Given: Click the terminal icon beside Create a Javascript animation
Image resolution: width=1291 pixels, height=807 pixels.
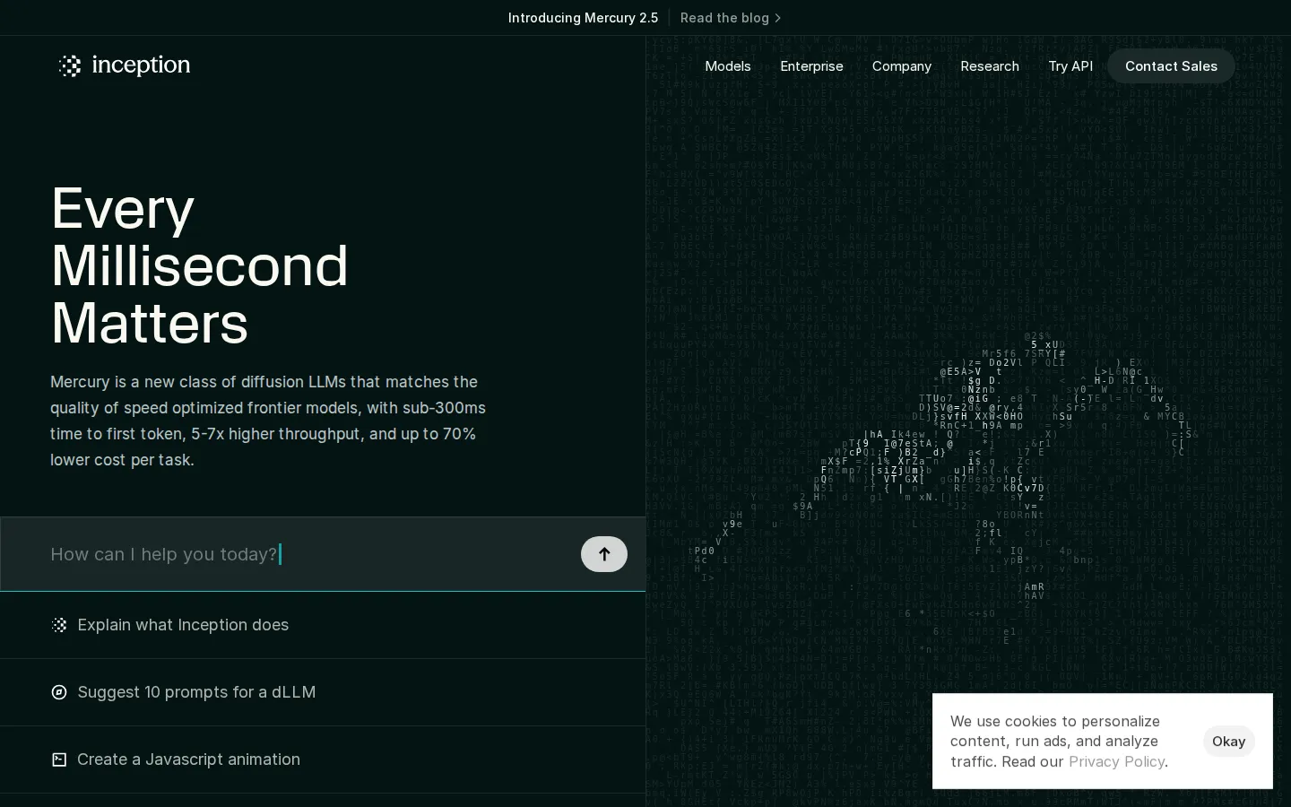Looking at the screenshot, I should [59, 759].
